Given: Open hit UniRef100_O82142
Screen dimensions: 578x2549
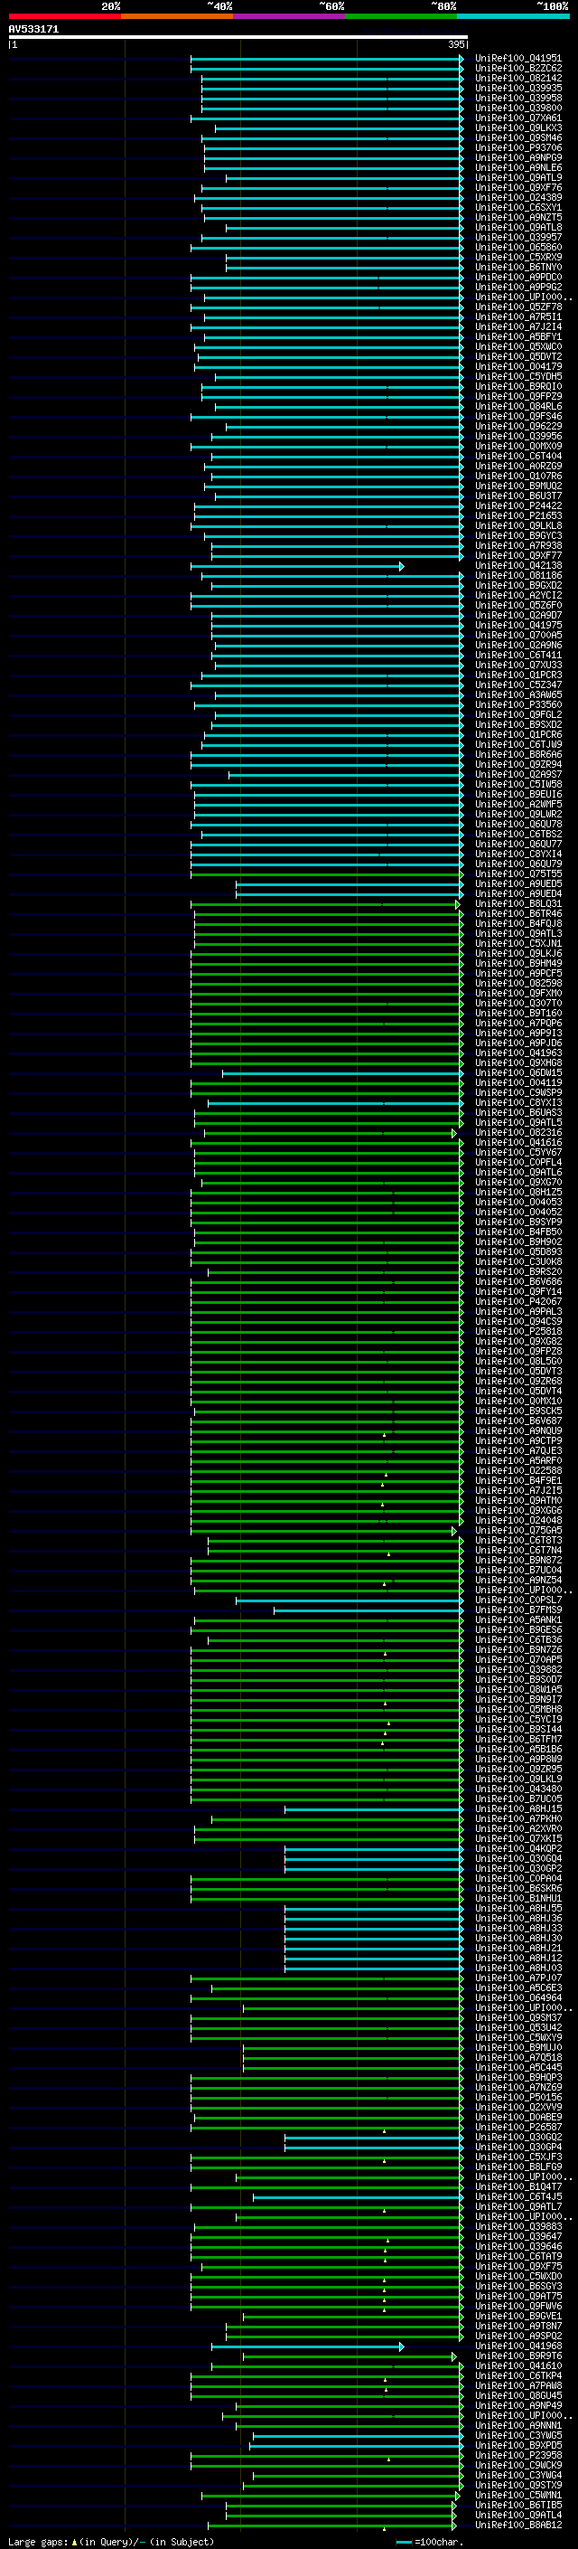Looking at the screenshot, I should tap(517, 78).
